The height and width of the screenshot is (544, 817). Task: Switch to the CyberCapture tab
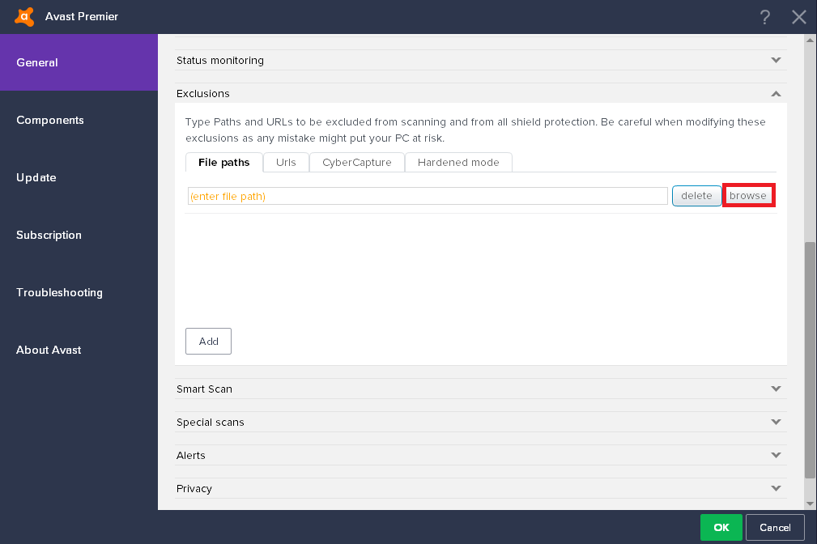click(357, 163)
